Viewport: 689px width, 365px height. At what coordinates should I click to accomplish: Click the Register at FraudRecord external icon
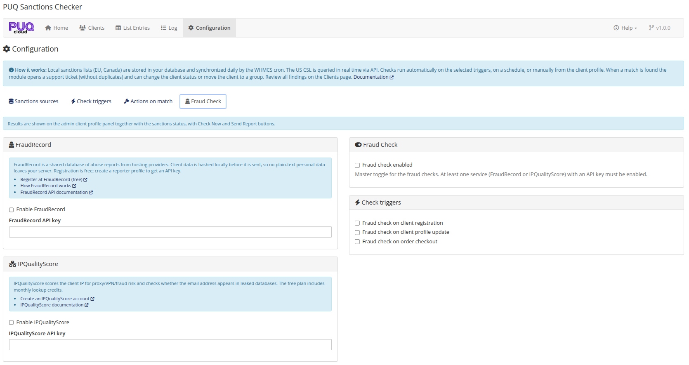click(85, 179)
